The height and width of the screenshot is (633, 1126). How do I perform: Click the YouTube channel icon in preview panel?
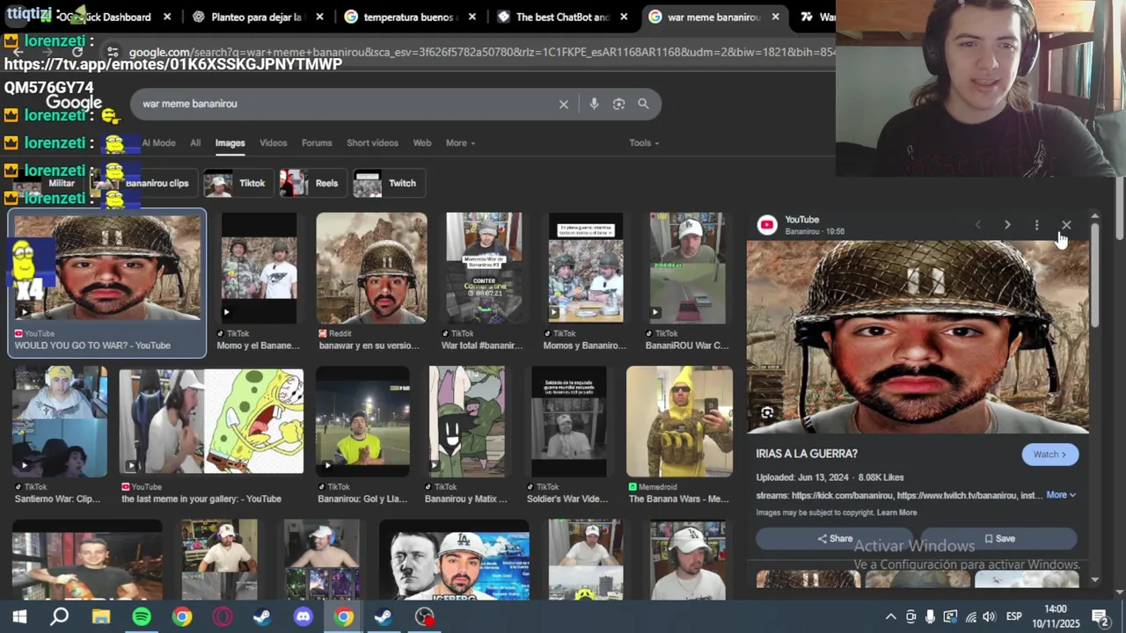point(767,225)
